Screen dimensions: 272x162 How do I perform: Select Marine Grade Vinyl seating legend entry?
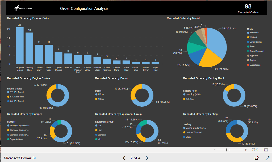194,128
